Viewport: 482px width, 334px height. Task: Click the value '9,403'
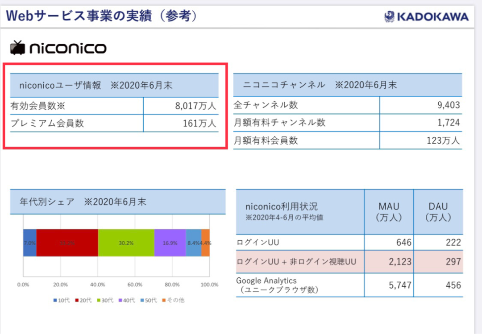pyautogui.click(x=449, y=105)
